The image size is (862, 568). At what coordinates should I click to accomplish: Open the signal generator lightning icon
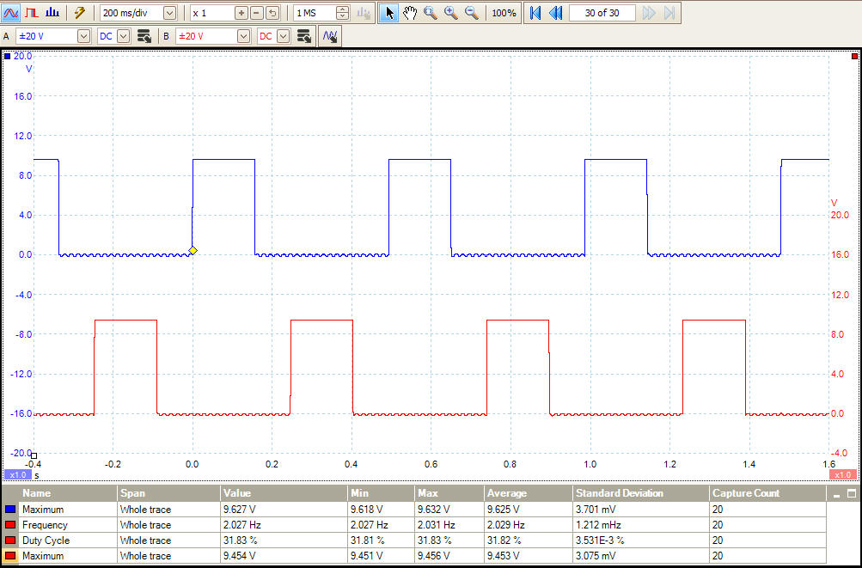click(80, 12)
